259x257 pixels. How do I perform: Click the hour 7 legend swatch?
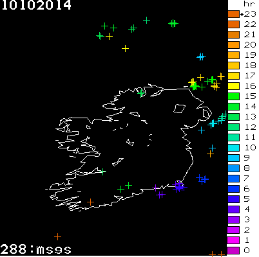pos(233,179)
